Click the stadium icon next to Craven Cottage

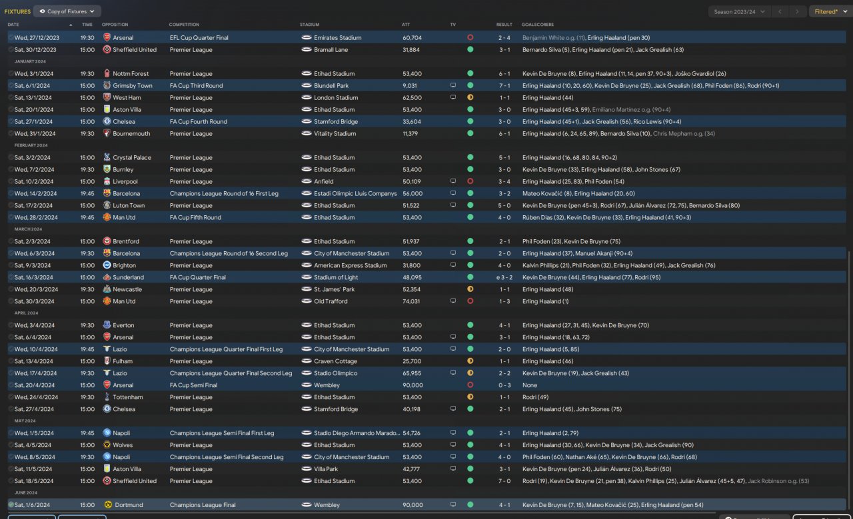[307, 362]
